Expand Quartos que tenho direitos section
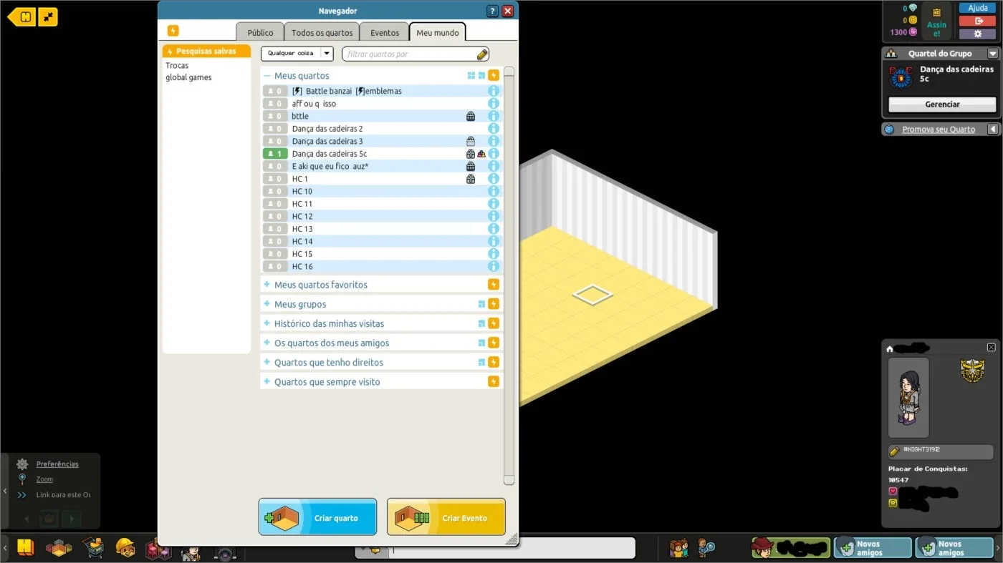The height and width of the screenshot is (563, 1003). click(267, 362)
